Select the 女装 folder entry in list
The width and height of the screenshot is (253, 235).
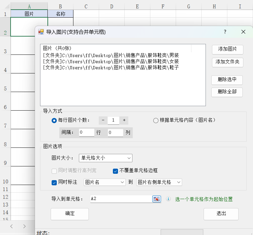(111, 61)
